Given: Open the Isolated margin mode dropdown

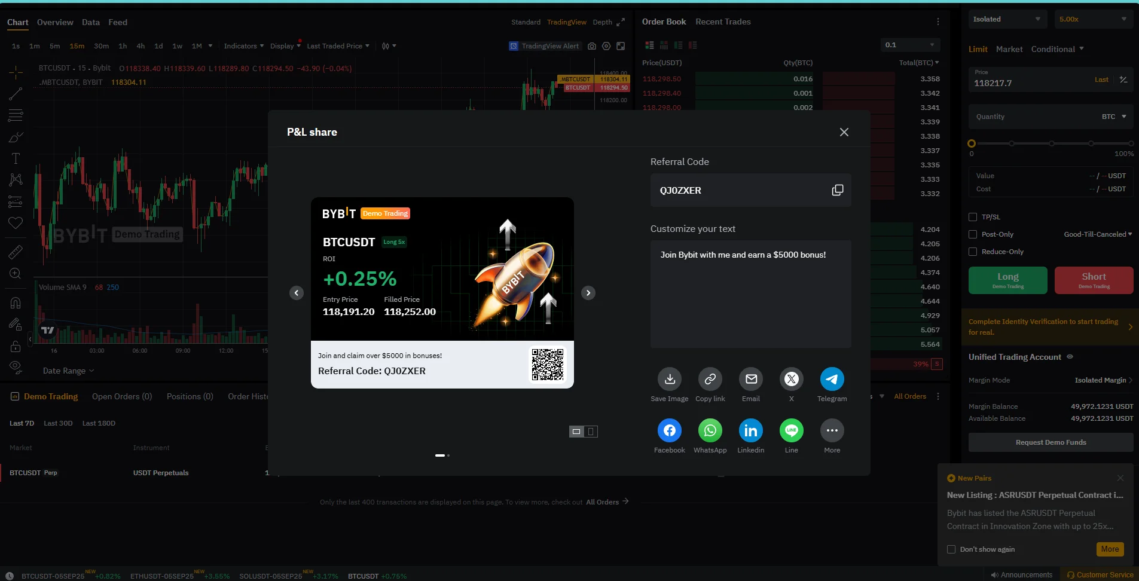Looking at the screenshot, I should [x=1007, y=19].
